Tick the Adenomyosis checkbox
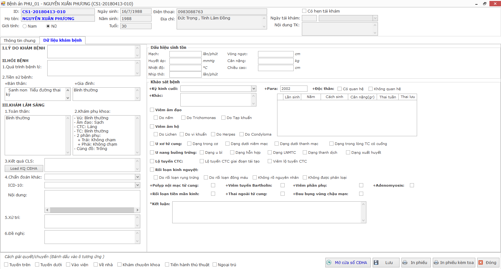 pyautogui.click(x=412, y=185)
